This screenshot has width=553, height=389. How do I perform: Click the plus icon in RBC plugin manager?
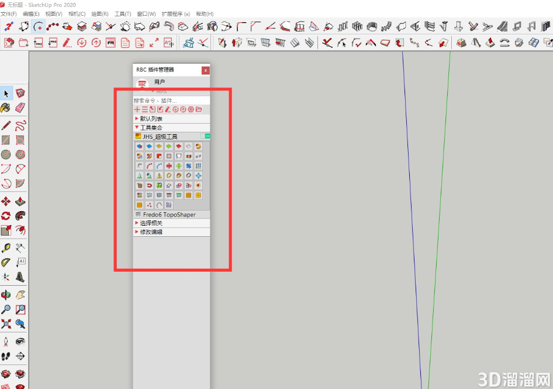pos(137,110)
